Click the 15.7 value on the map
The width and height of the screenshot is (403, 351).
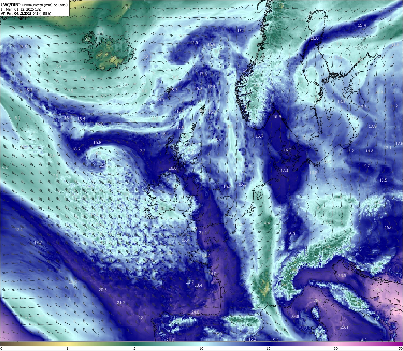click(x=366, y=166)
